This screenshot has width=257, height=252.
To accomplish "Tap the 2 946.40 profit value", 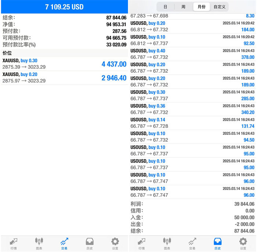I will pyautogui.click(x=114, y=78).
